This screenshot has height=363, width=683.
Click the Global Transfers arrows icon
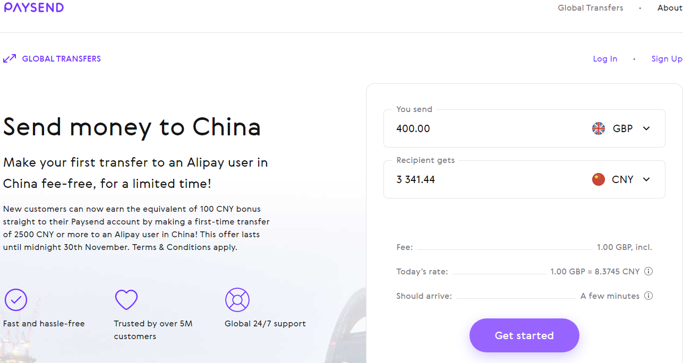(x=10, y=58)
